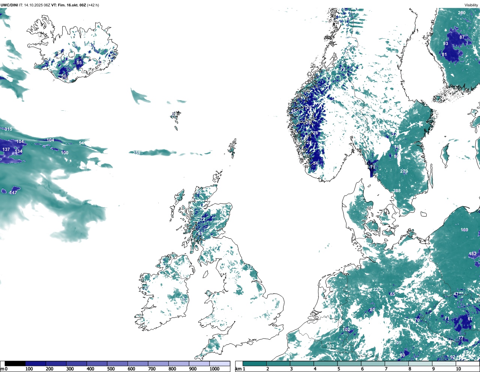
Task: Click the "Fim. 16.okt. 00Z" valid time
Action: 72,5
